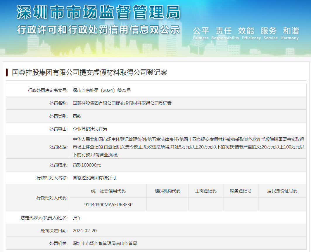Click the 处罚依据 legal basis paragraph

click(188, 147)
